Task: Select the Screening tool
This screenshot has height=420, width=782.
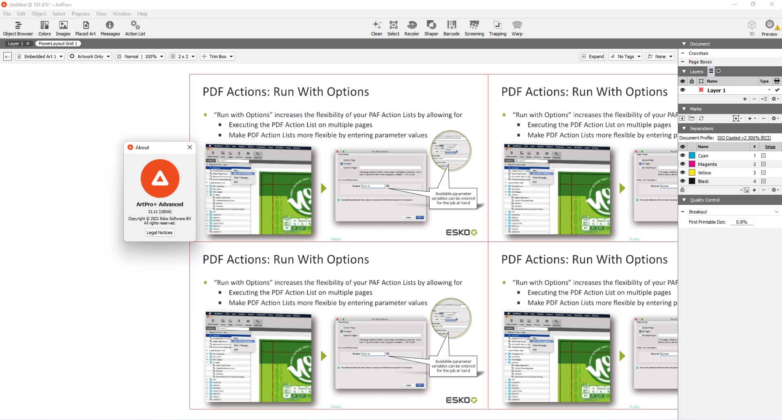Action: click(x=474, y=28)
